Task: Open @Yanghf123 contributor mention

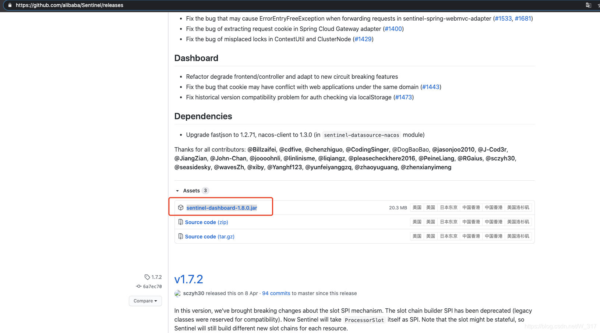Action: [x=285, y=167]
